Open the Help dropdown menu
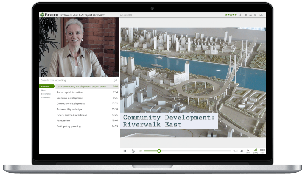Screen dimensions: 305x180 click(x=261, y=15)
